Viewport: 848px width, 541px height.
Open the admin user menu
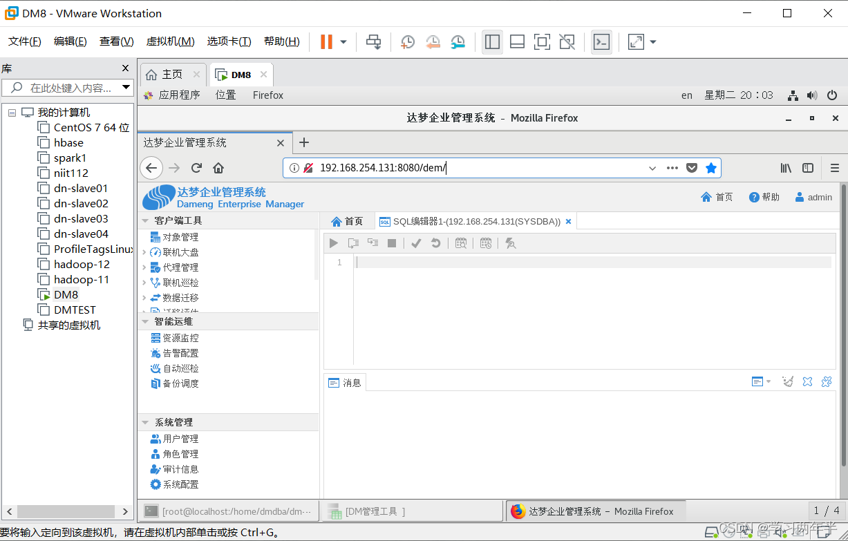point(813,197)
